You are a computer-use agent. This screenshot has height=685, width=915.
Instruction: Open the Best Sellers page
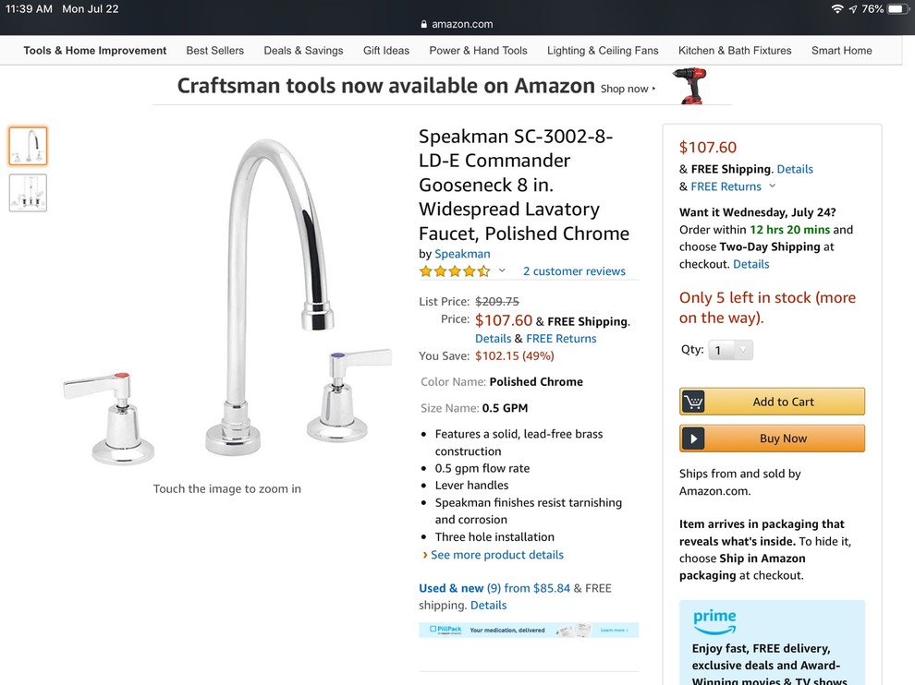[x=214, y=51]
